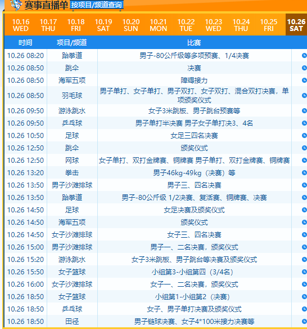307x329 pixels.
Task: Click 女足三四名决赛 match text
Action: click(194, 136)
